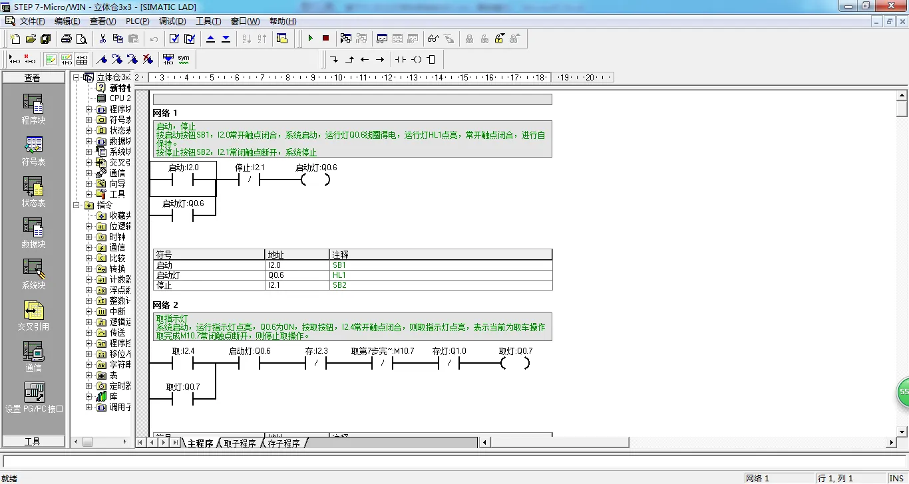Open the 查看(V) menu
This screenshot has width=909, height=484.
(102, 21)
